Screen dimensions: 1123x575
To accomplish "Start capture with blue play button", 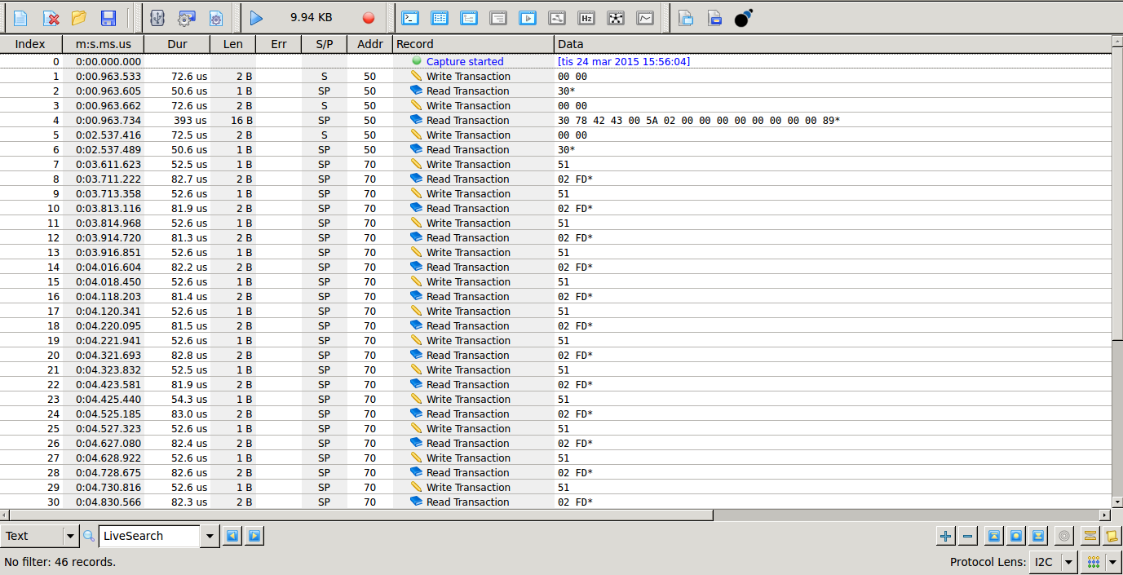I will (x=257, y=18).
